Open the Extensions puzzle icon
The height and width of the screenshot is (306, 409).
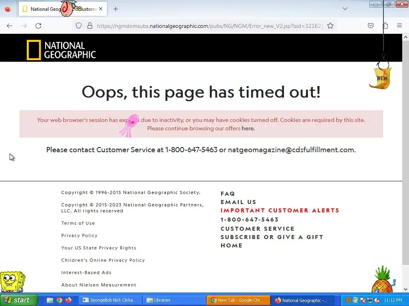coord(385,25)
